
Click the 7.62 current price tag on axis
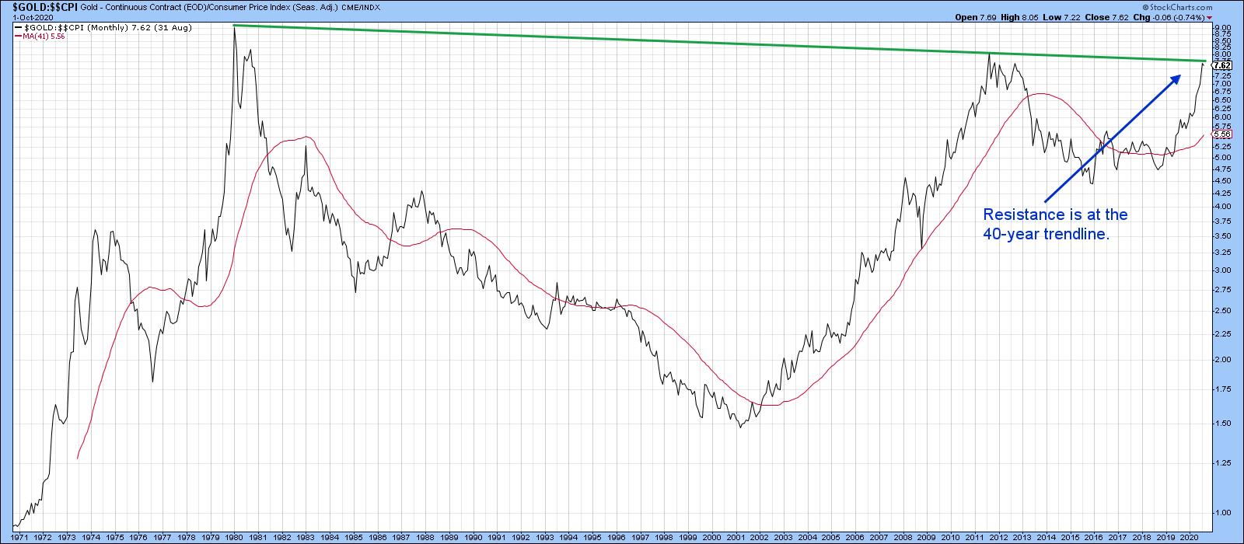[1219, 65]
